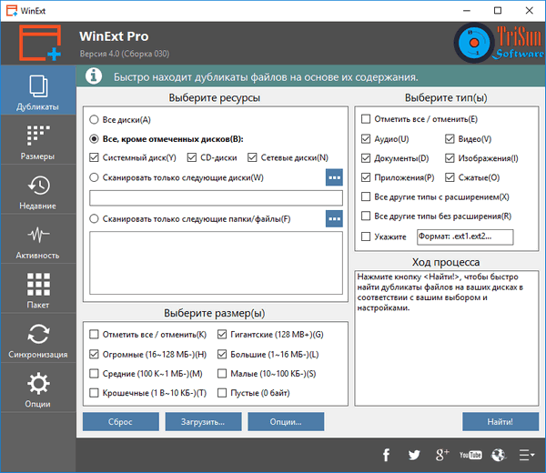Open the Недавние sidebar section
Image resolution: width=546 pixels, height=473 pixels.
tap(38, 189)
